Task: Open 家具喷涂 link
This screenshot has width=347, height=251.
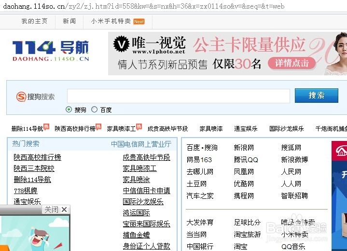Action: [136, 180]
